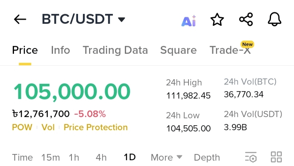Viewport: 294px width, 166px height.
Task: Select the 1h chart interval
Action: coord(74,157)
